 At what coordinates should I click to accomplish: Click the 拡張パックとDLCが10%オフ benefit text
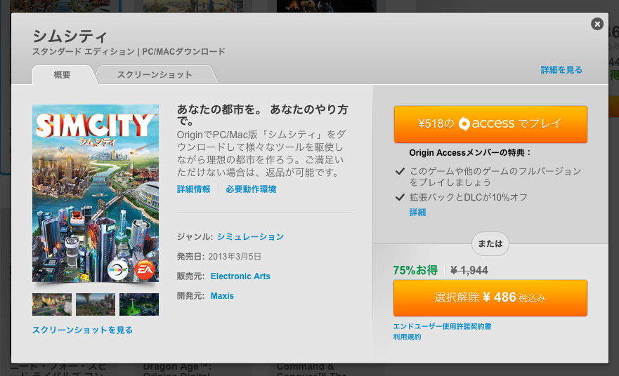pos(468,197)
